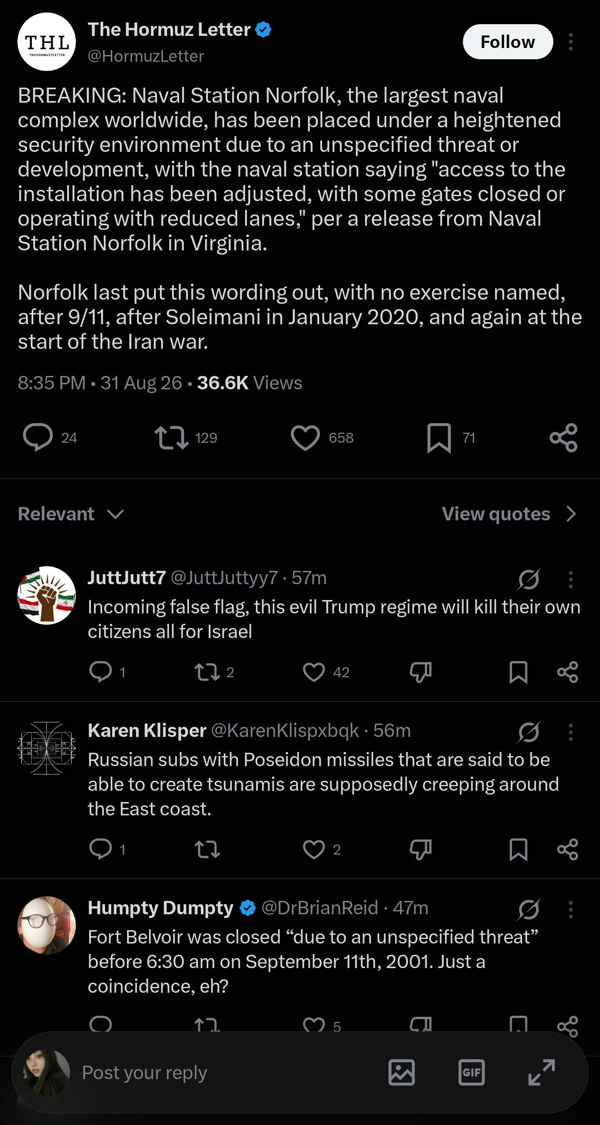The width and height of the screenshot is (600, 1125).
Task: Open more options on Karen Klisper's reply
Action: tap(571, 732)
